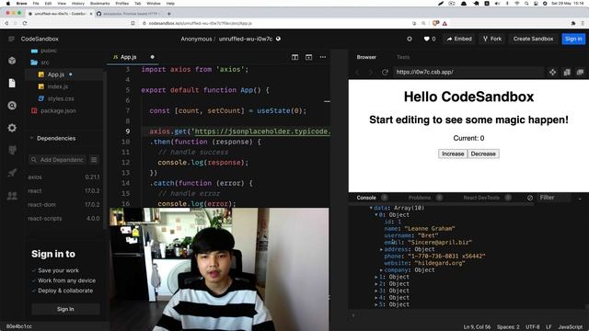The height and width of the screenshot is (331, 589).
Task: Expand the address Object node
Action: click(381, 249)
